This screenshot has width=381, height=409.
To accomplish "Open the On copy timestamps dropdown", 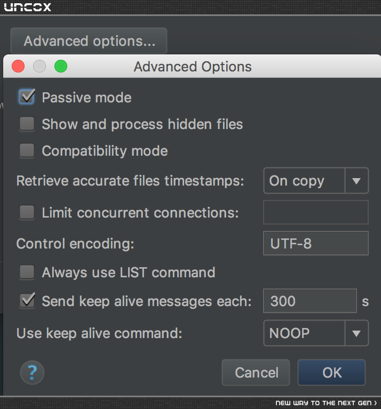I will point(316,180).
